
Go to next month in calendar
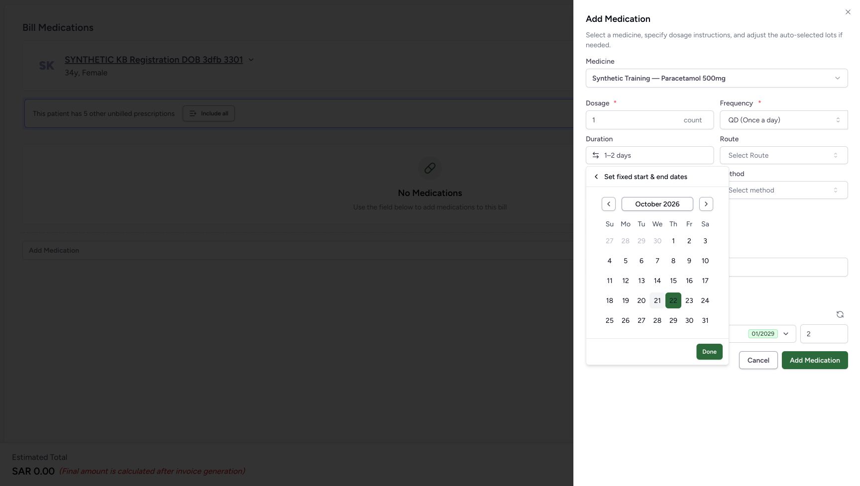[x=706, y=204]
